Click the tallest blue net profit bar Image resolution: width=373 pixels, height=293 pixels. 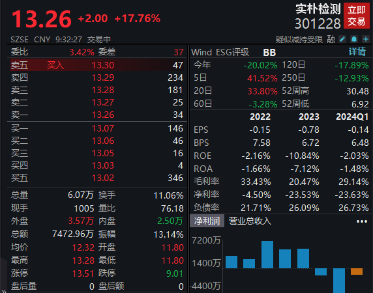[267, 255]
